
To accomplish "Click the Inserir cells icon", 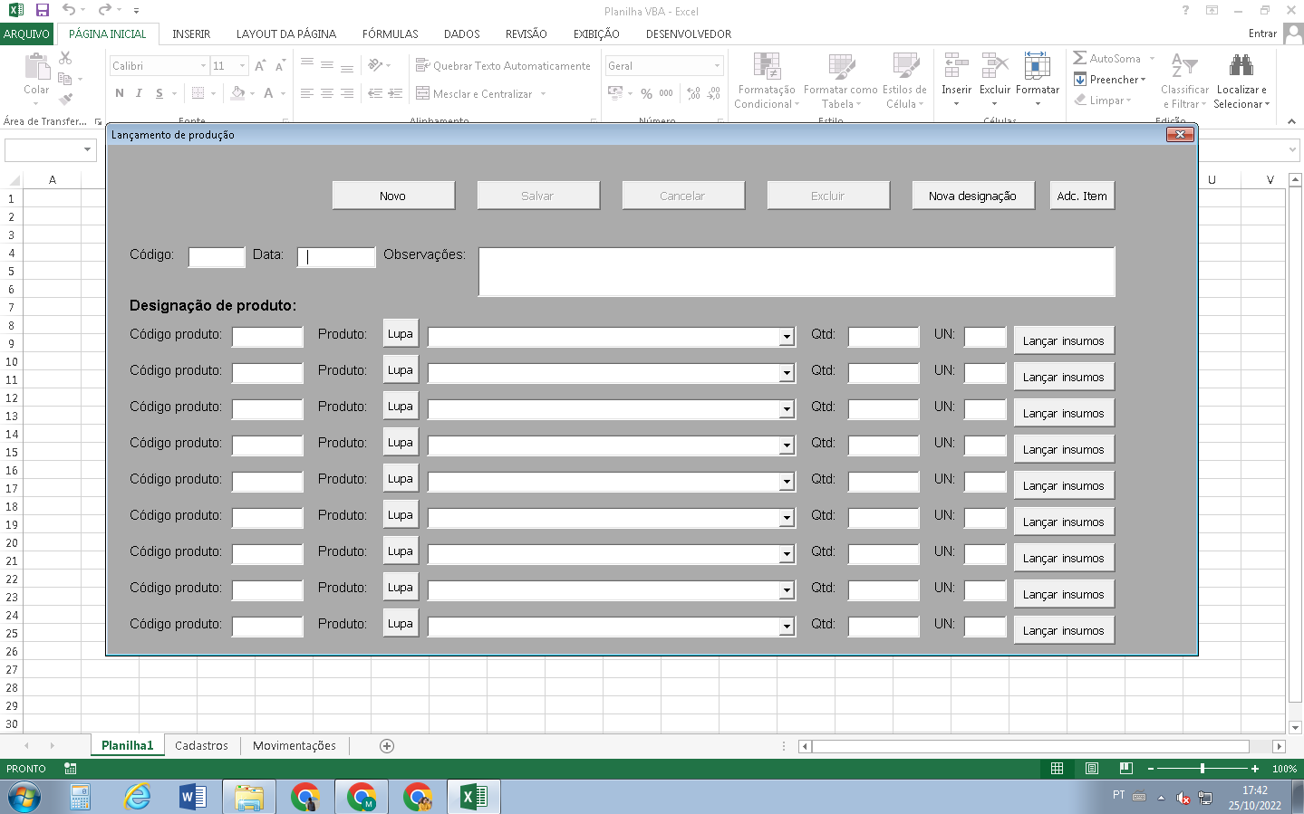I will click(956, 66).
